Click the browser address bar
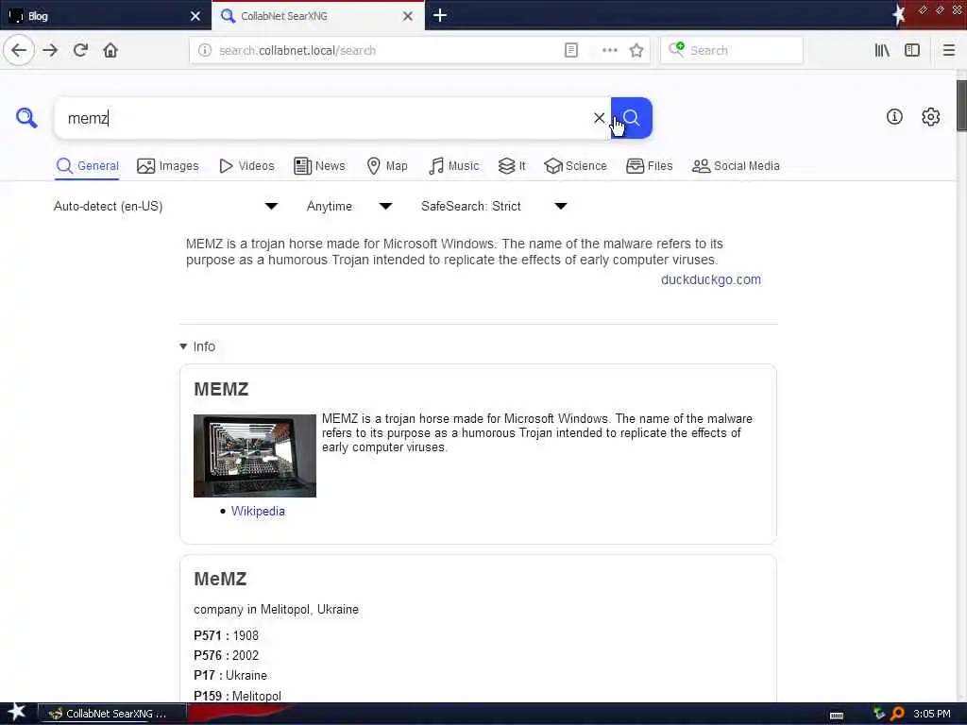This screenshot has height=725, width=967. click(388, 50)
